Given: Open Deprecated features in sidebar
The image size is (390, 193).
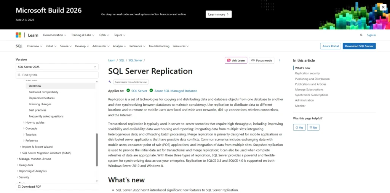Looking at the screenshot, I should point(42,98).
